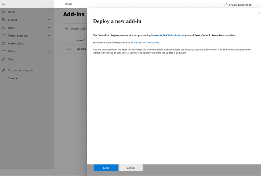
Task: Expand the Billing menu chevron
Action: [49, 51]
